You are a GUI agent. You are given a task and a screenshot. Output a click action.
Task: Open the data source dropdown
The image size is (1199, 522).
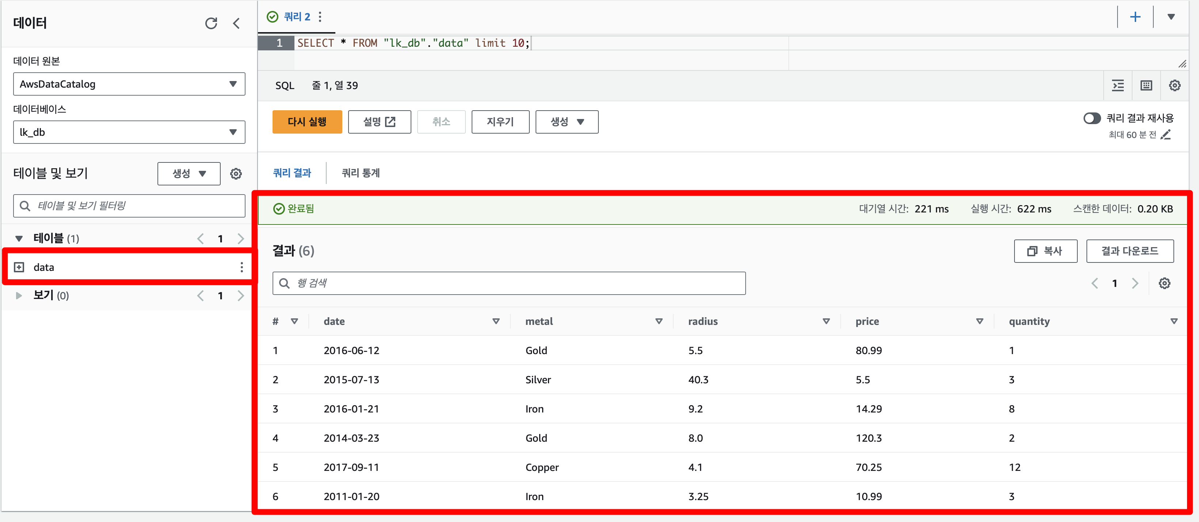129,84
